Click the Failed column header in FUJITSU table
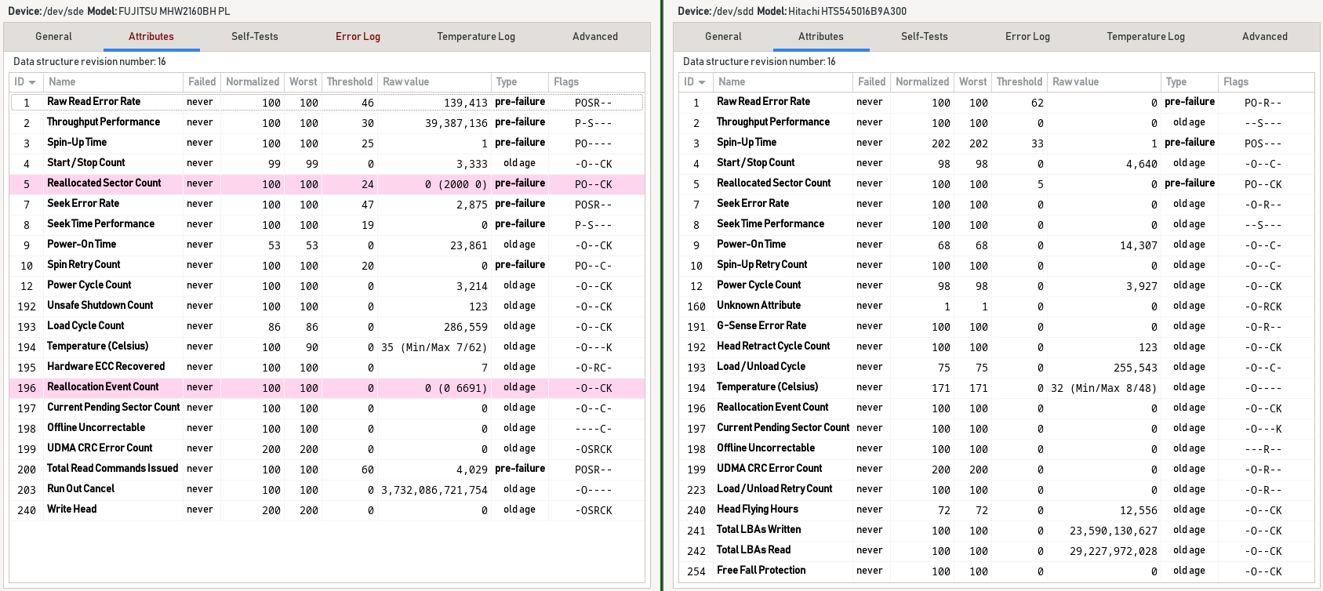1323x591 pixels. (202, 82)
